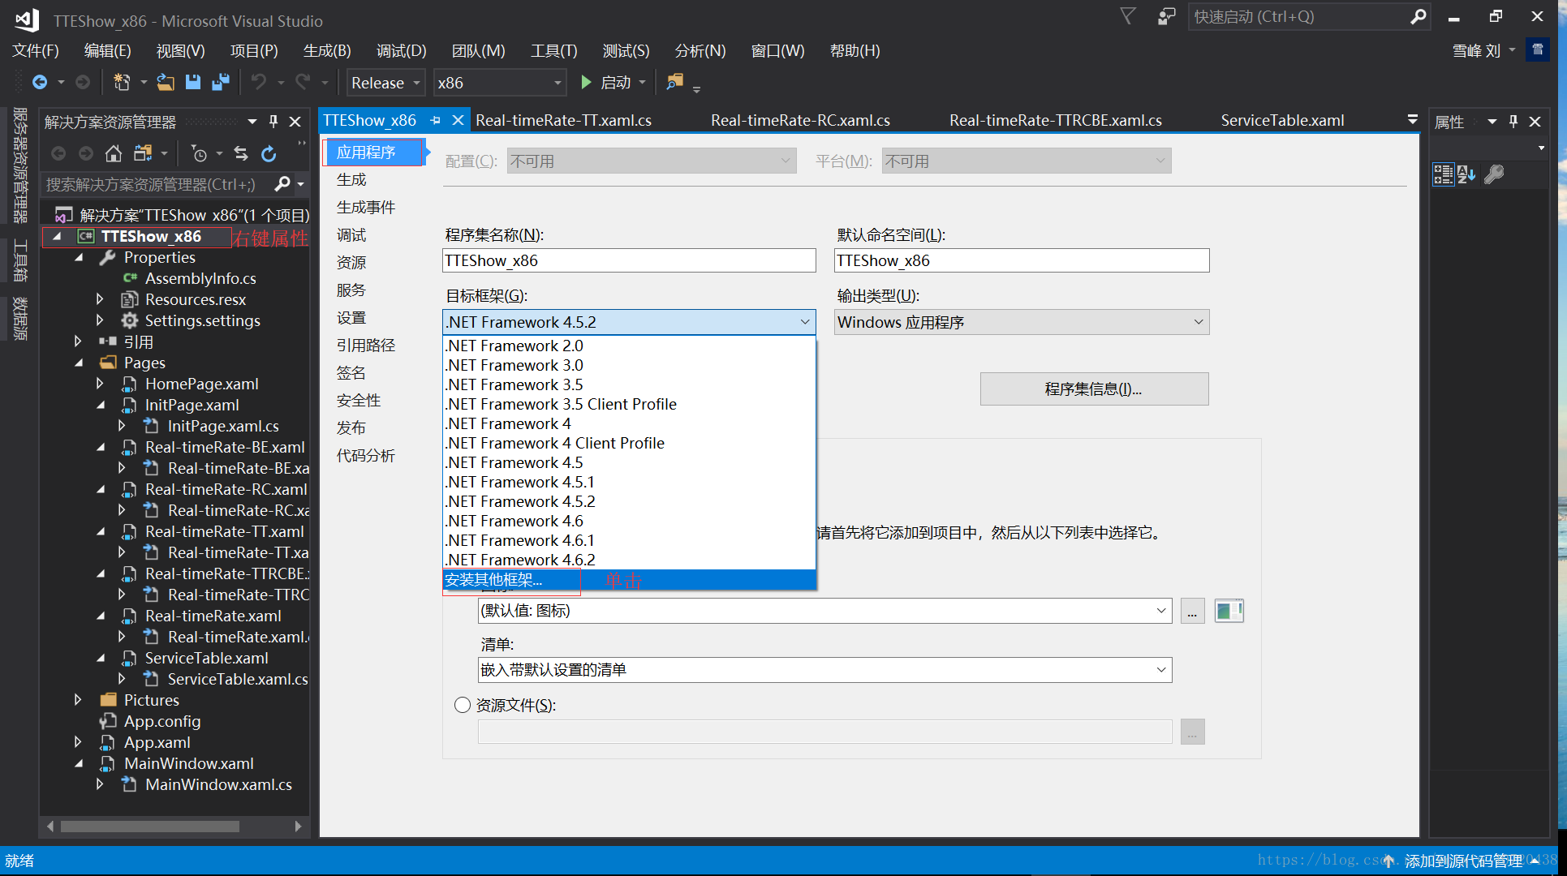Viewport: 1567px width, 876px height.
Task: Click the user account avatar icon
Action: tap(1537, 50)
